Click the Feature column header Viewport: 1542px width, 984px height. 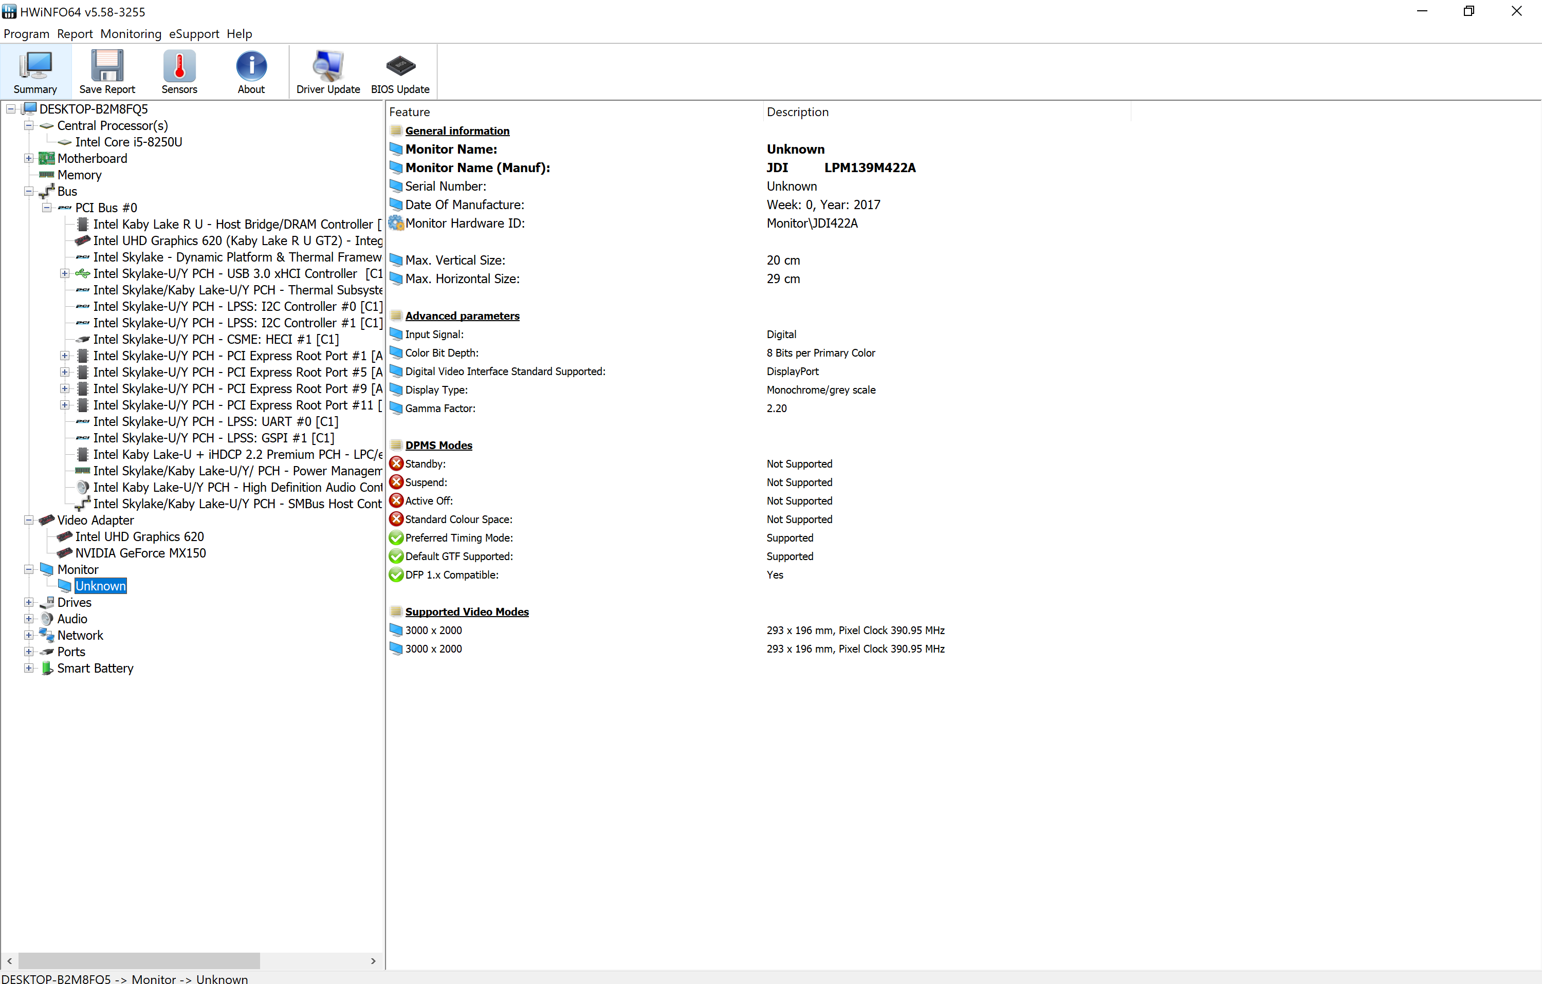click(575, 112)
